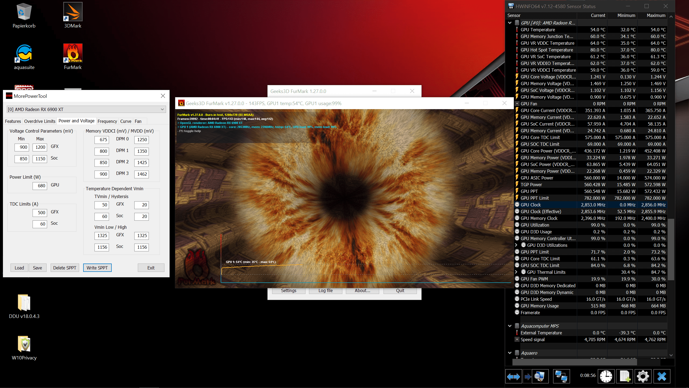This screenshot has width=689, height=388.
Task: Click the HWiNFO scrollbar down arrow
Action: [x=671, y=355]
